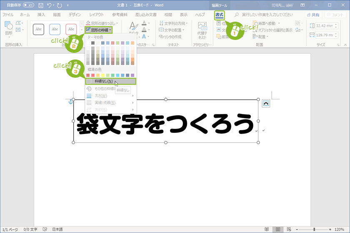350x233 pixels.
Task: Apply the blue outline Abc shape style
Action: point(55,29)
